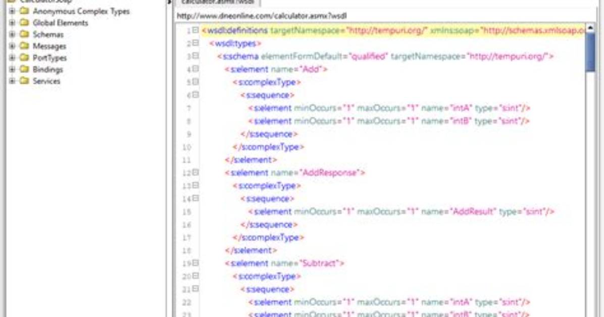604x317 pixels.
Task: Click the wsdl:types tag on line 2
Action: coord(235,43)
